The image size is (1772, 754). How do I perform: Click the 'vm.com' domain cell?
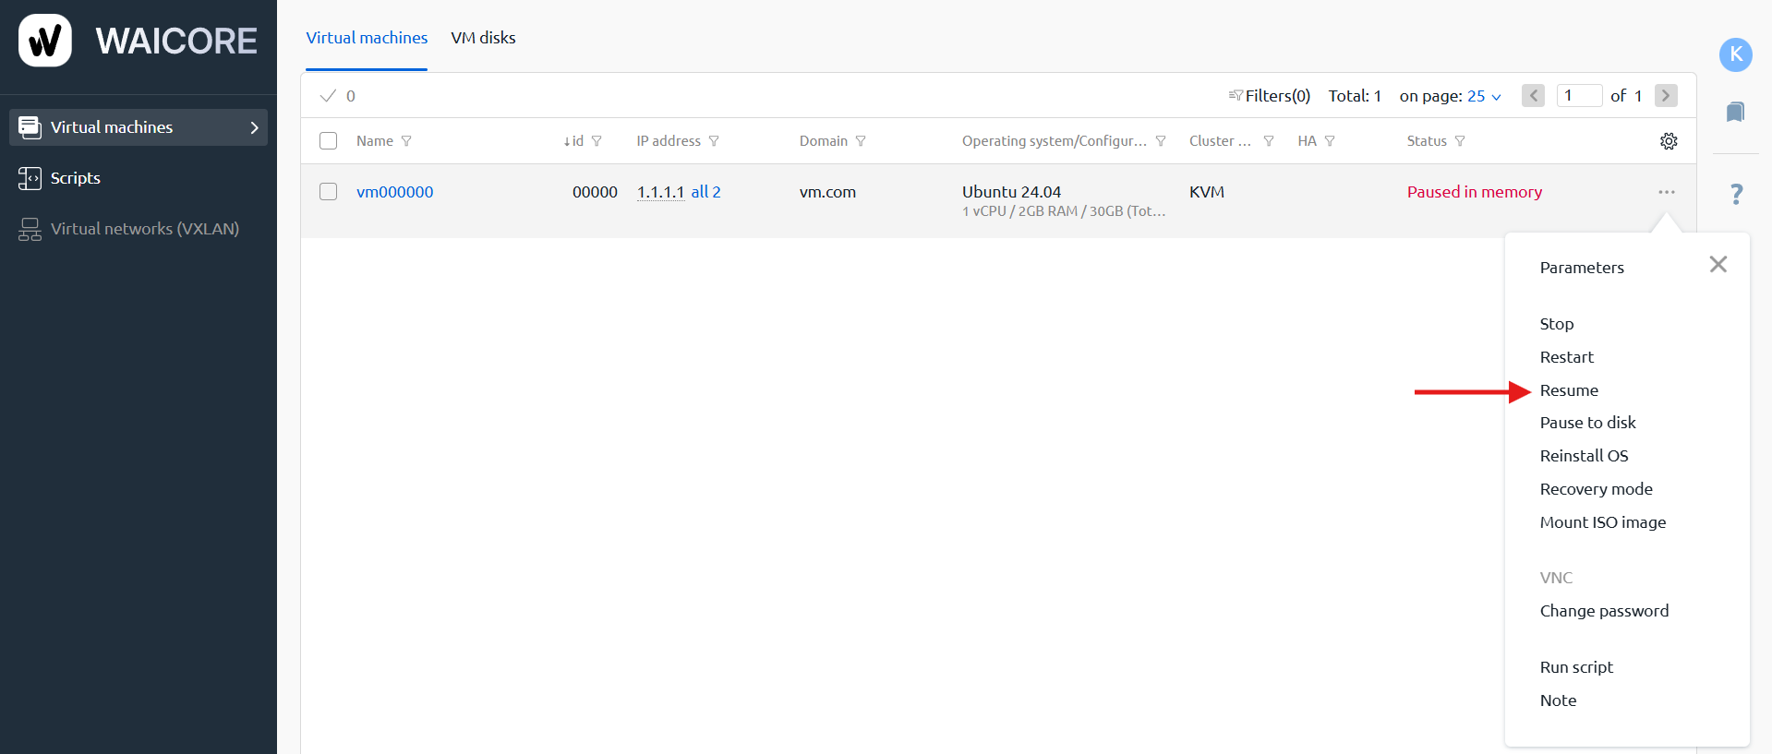[827, 192]
